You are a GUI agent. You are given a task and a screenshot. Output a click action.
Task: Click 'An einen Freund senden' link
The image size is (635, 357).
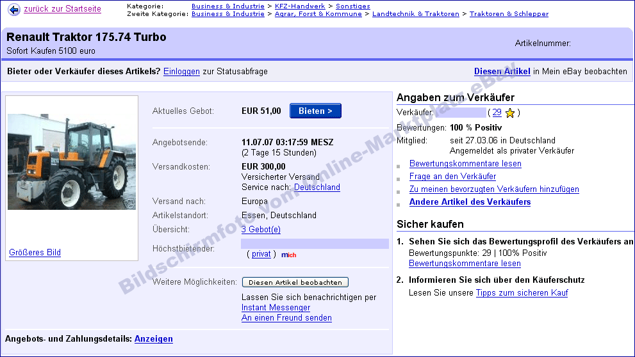286,318
